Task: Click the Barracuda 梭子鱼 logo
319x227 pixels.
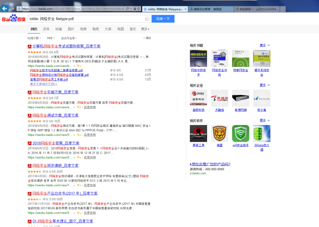Action: click(x=262, y=98)
